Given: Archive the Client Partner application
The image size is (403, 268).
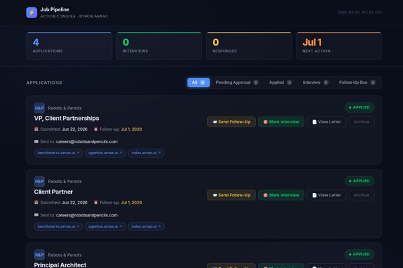Looking at the screenshot, I should [x=361, y=195].
